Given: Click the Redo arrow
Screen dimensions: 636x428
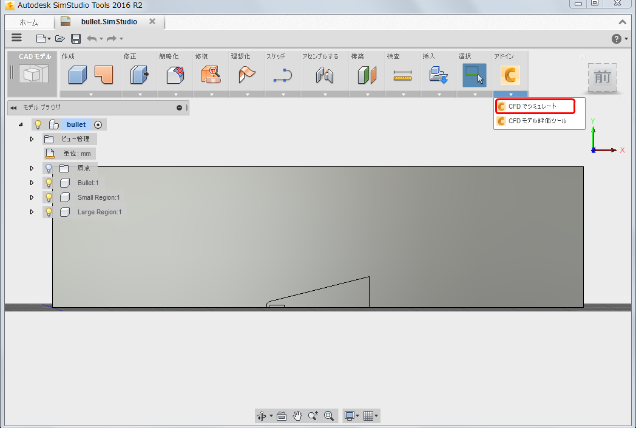Looking at the screenshot, I should [112, 38].
